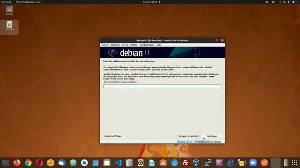The width and height of the screenshot is (300, 168).
Task: Open the network computers icon in dock
Action: (208, 163)
